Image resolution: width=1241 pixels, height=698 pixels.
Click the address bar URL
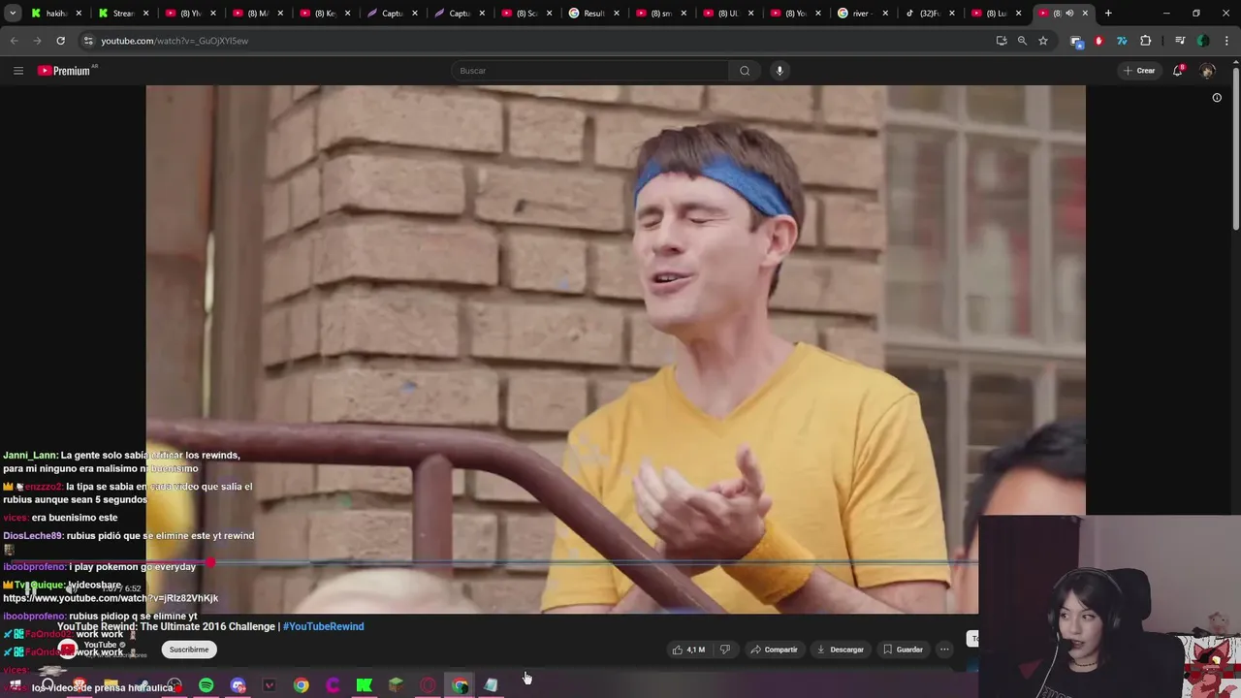pyautogui.click(x=175, y=41)
